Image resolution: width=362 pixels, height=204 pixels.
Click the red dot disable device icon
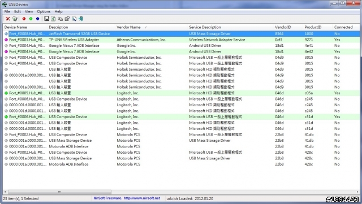pyautogui.click(x=24, y=19)
